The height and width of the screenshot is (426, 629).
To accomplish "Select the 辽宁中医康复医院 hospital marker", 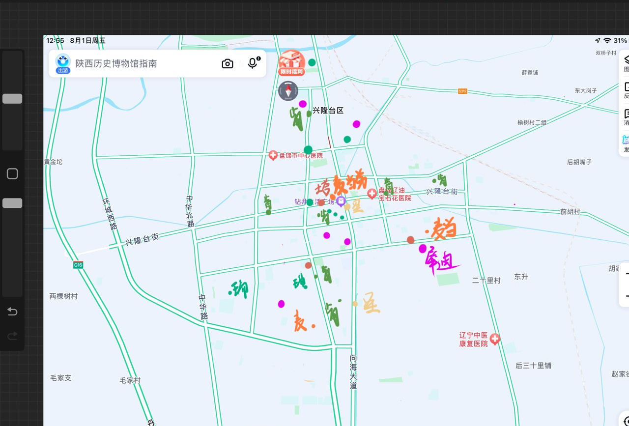I will pos(495,339).
